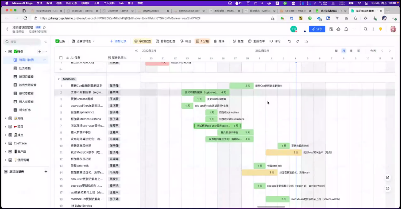Click the green 2 天 bar for 更新Coa依赖
Screen dimensions: 401x209
[x=241, y=85]
